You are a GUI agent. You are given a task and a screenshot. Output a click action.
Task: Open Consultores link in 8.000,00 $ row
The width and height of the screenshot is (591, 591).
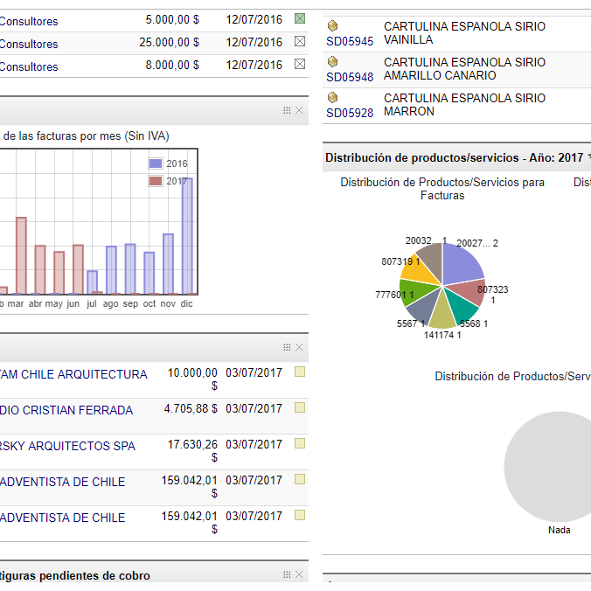(29, 66)
